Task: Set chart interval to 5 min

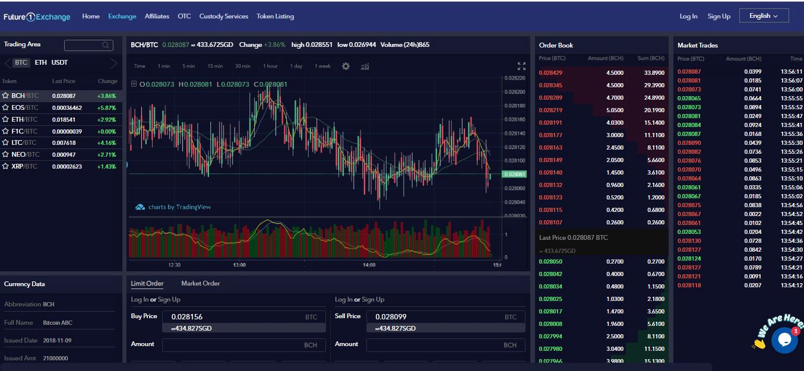Action: (x=189, y=66)
